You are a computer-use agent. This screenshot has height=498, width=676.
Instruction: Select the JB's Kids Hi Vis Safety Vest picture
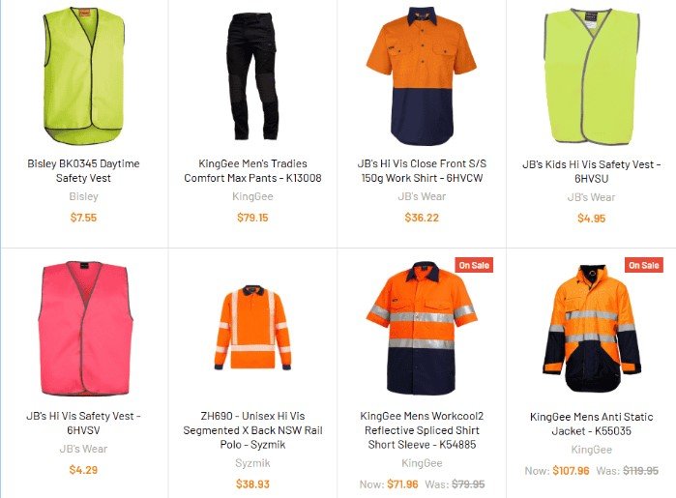click(591, 76)
